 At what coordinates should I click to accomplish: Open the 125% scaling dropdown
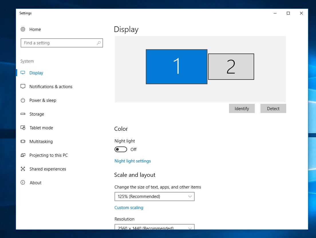click(x=154, y=197)
